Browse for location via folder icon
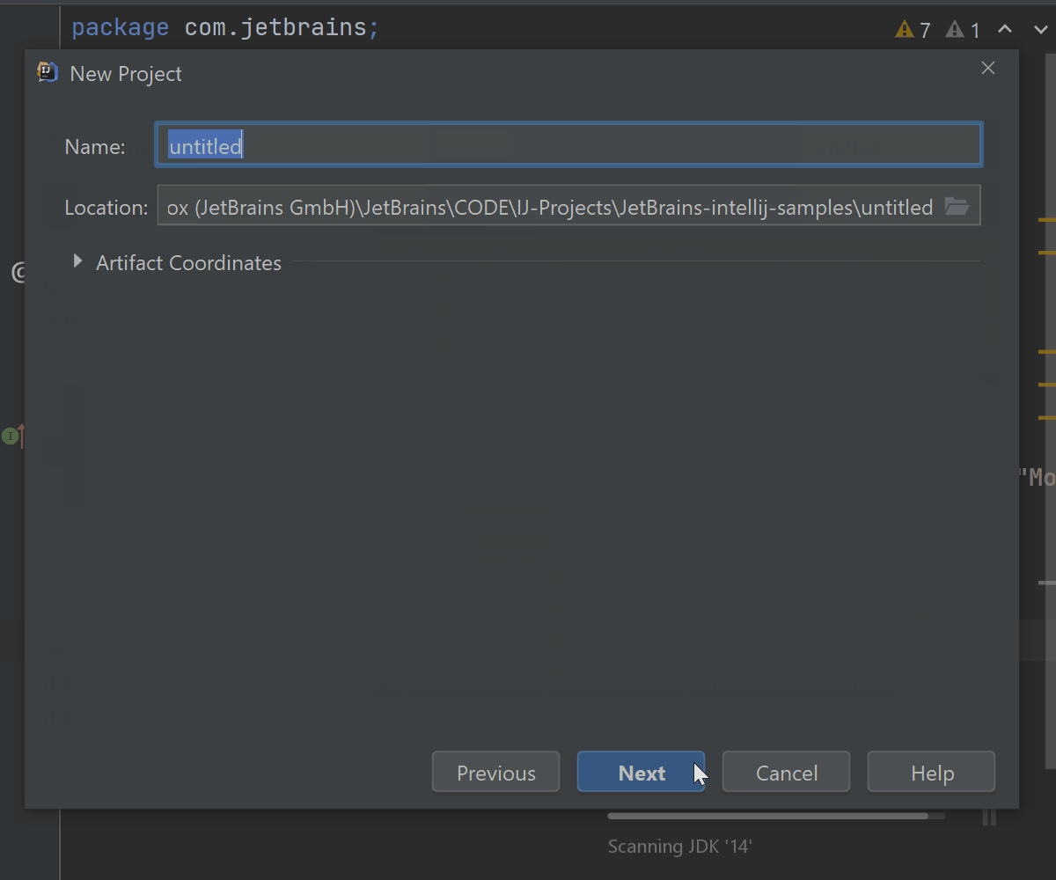This screenshot has width=1056, height=880. (957, 206)
